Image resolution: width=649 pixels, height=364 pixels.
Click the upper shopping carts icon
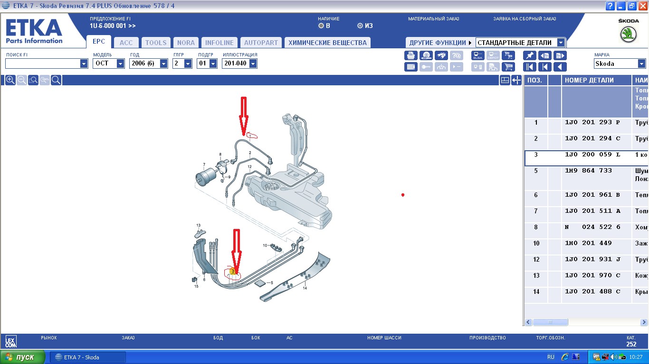pyautogui.click(x=508, y=55)
